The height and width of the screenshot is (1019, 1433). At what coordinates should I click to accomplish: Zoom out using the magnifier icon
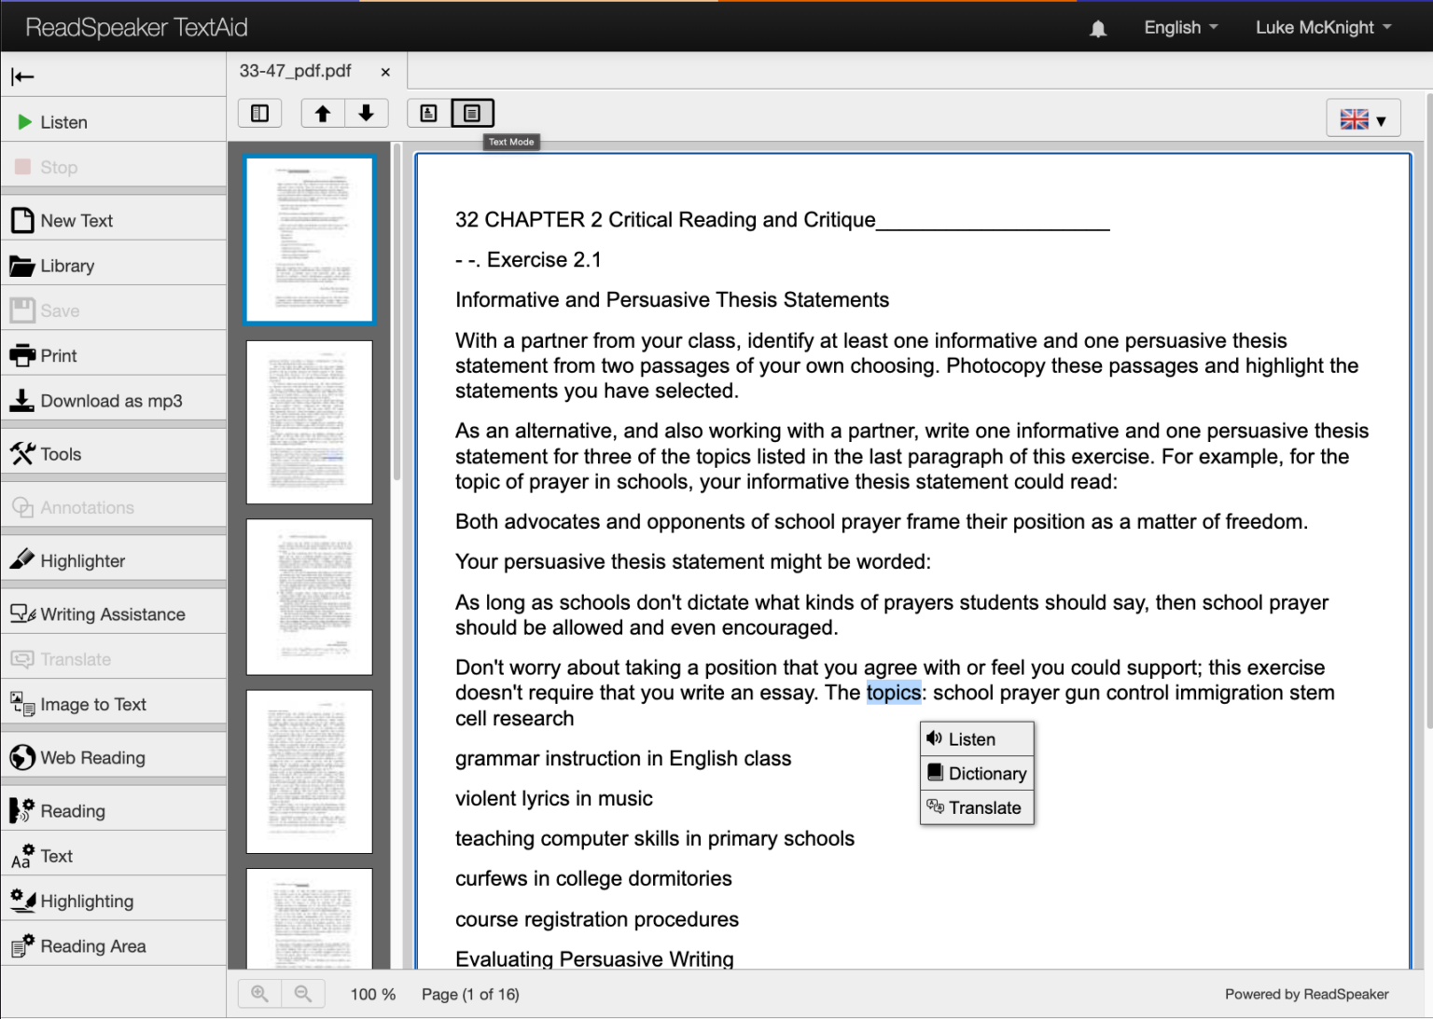point(302,994)
